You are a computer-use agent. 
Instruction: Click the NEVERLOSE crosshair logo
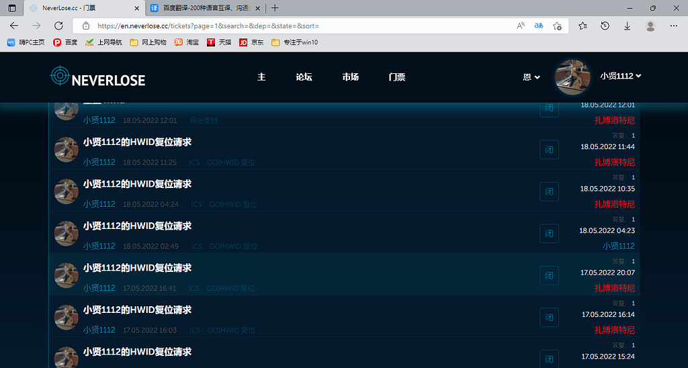pyautogui.click(x=60, y=76)
